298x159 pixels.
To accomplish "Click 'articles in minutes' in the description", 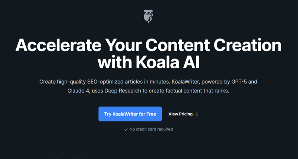I will (147, 82).
